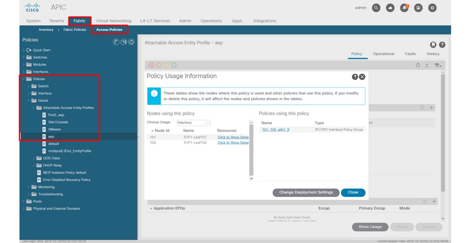Click the cloud icon in the header
471x243 pixels.
pos(390,8)
